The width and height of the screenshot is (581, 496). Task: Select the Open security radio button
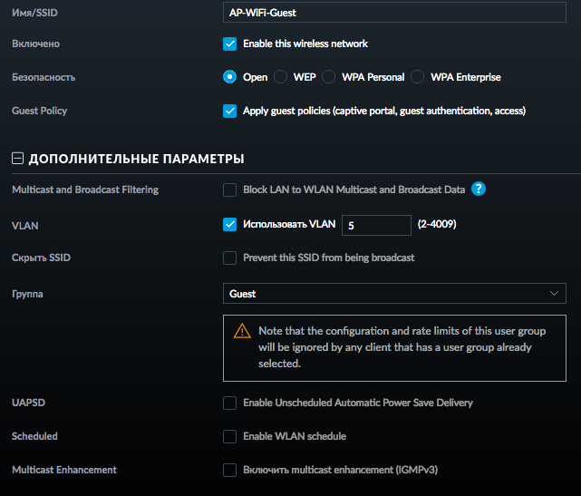tap(229, 77)
